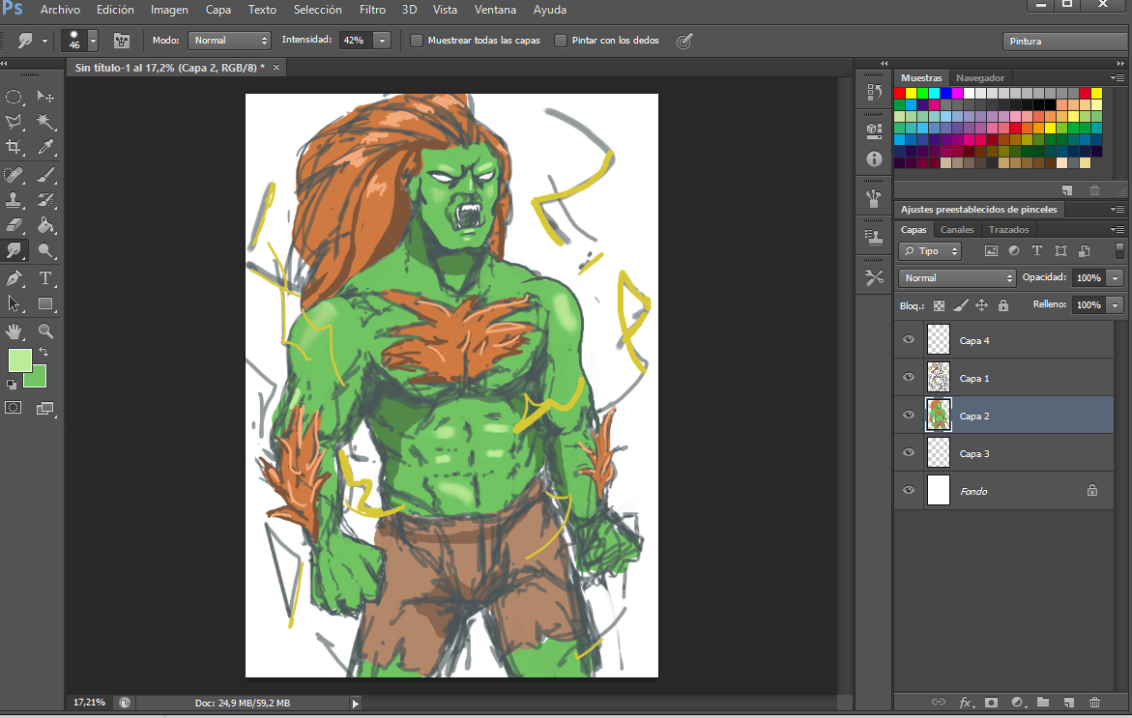1132x718 pixels.
Task: Select the Clone Stamp tool
Action: 14,200
